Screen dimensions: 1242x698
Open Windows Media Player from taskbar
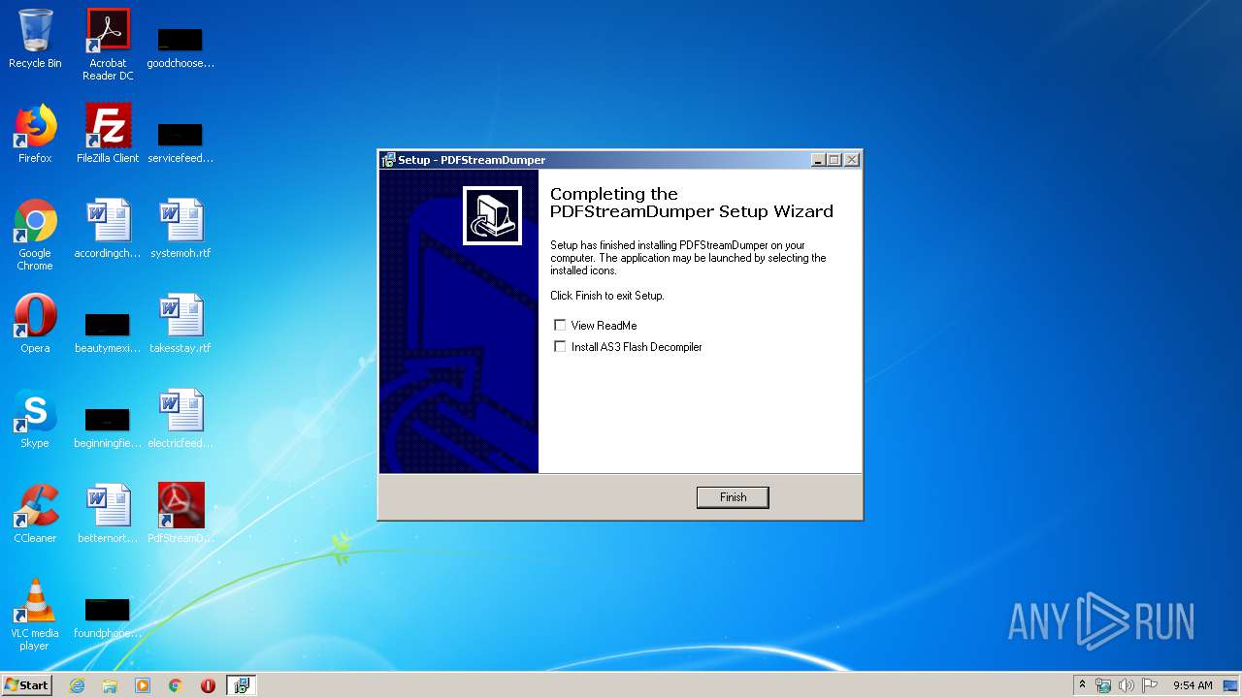(143, 685)
